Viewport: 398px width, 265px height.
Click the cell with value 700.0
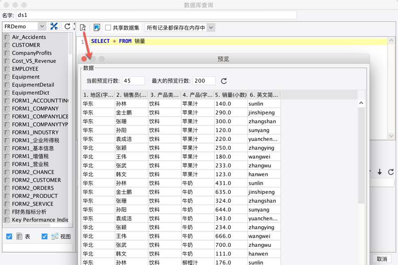coord(231,245)
